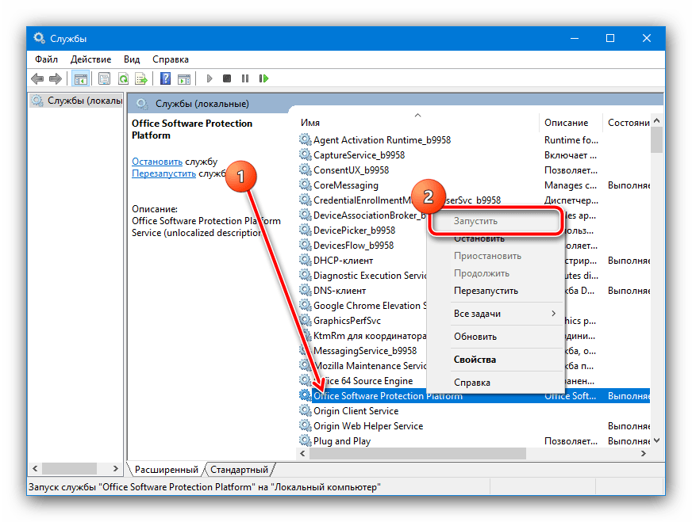Click the Export list toolbar icon

(140, 78)
